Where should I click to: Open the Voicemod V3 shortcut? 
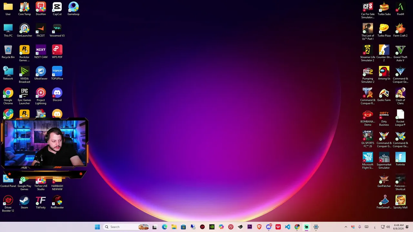click(57, 30)
